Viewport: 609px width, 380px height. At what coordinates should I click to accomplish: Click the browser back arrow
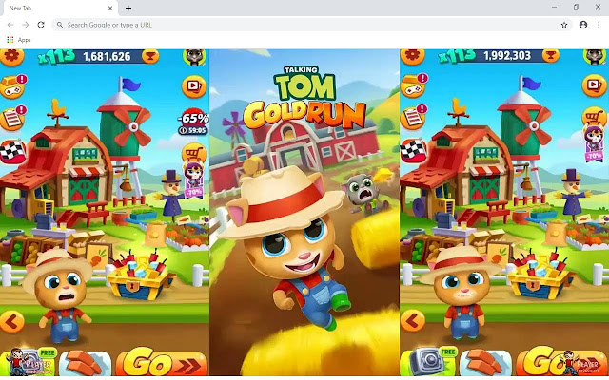point(10,25)
